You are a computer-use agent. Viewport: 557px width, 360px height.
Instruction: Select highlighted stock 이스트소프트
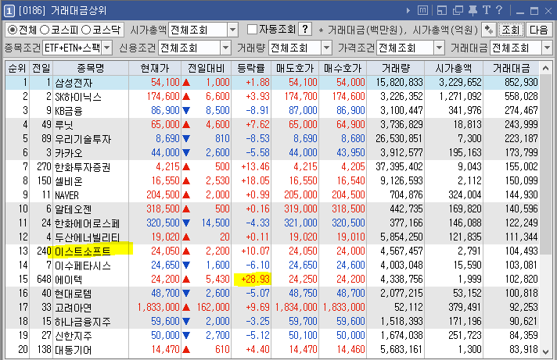pyautogui.click(x=83, y=251)
